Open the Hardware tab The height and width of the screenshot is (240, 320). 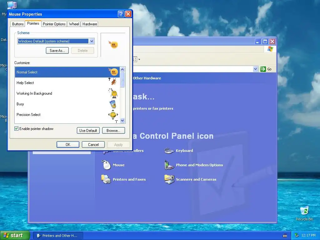(x=90, y=24)
